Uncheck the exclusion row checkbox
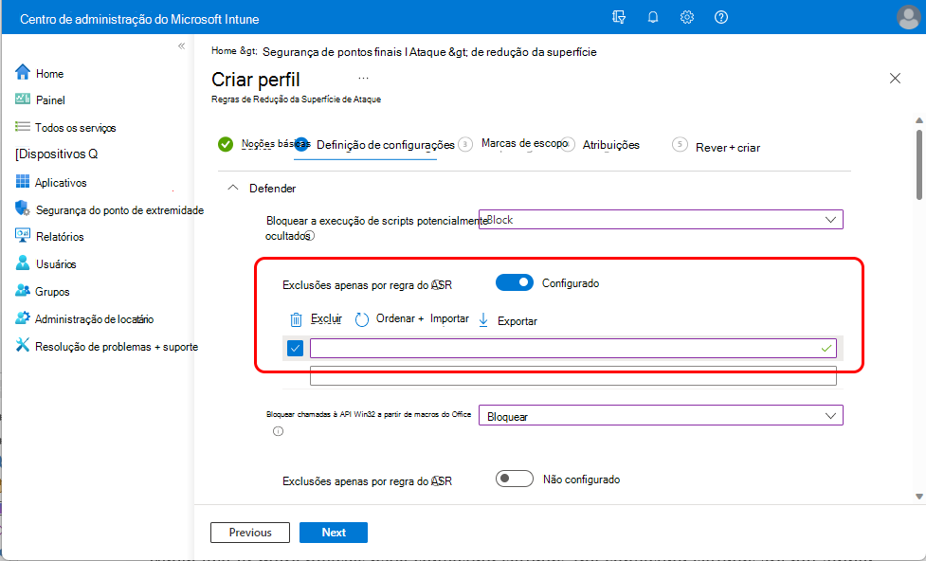926x561 pixels. click(296, 348)
